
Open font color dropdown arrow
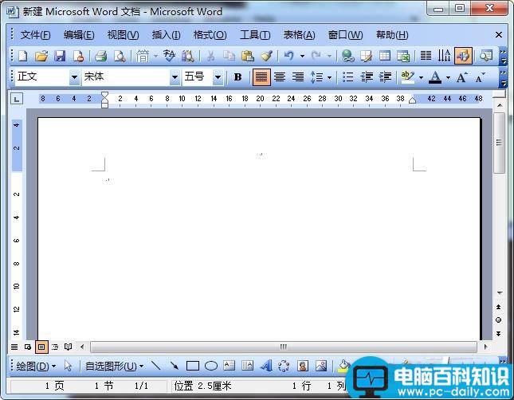448,78
